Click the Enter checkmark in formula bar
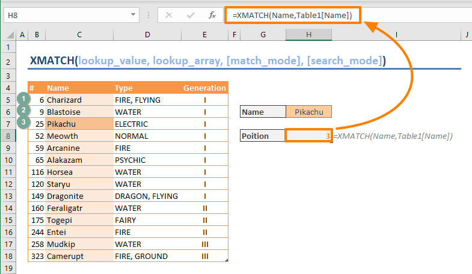The height and width of the screenshot is (274, 472). (192, 14)
